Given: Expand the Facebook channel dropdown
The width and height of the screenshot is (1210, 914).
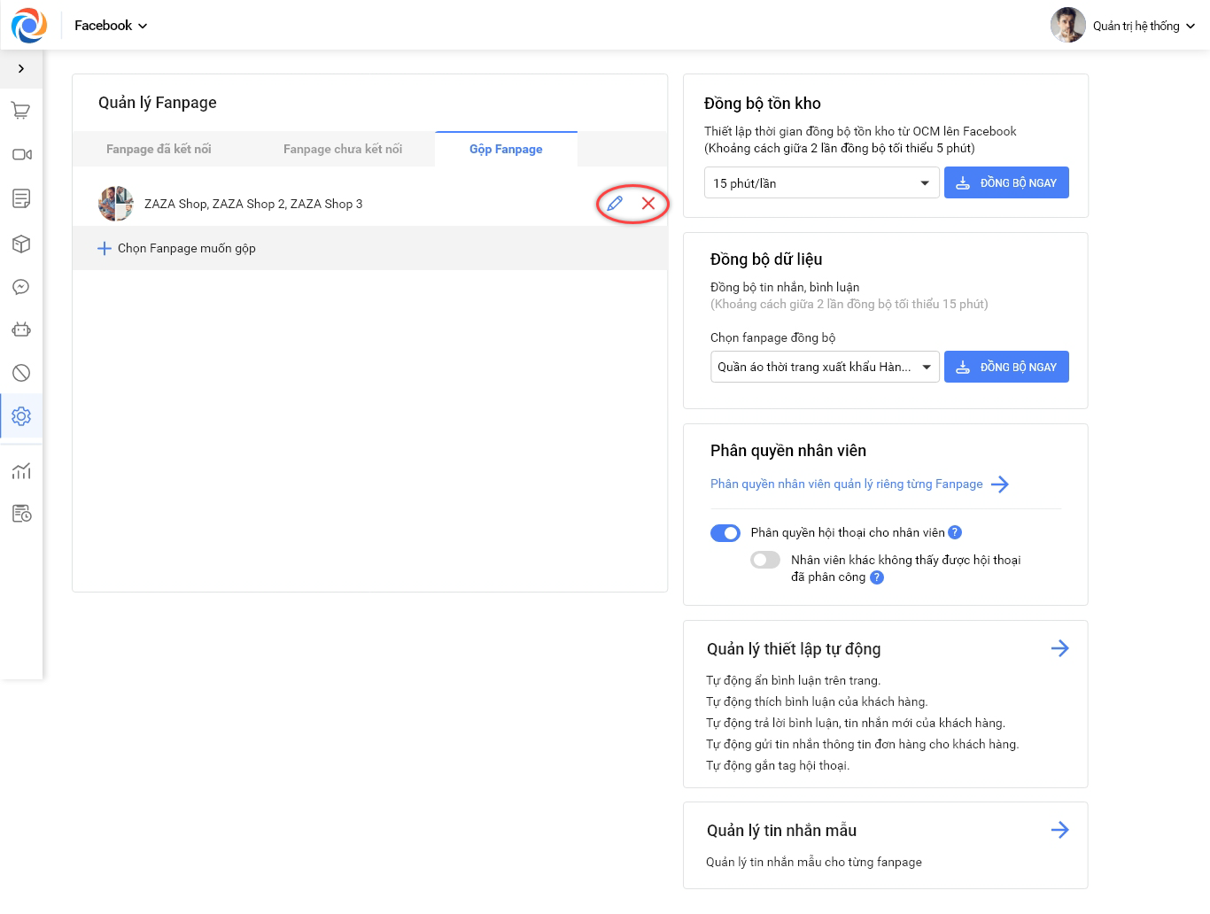Looking at the screenshot, I should click(x=111, y=26).
